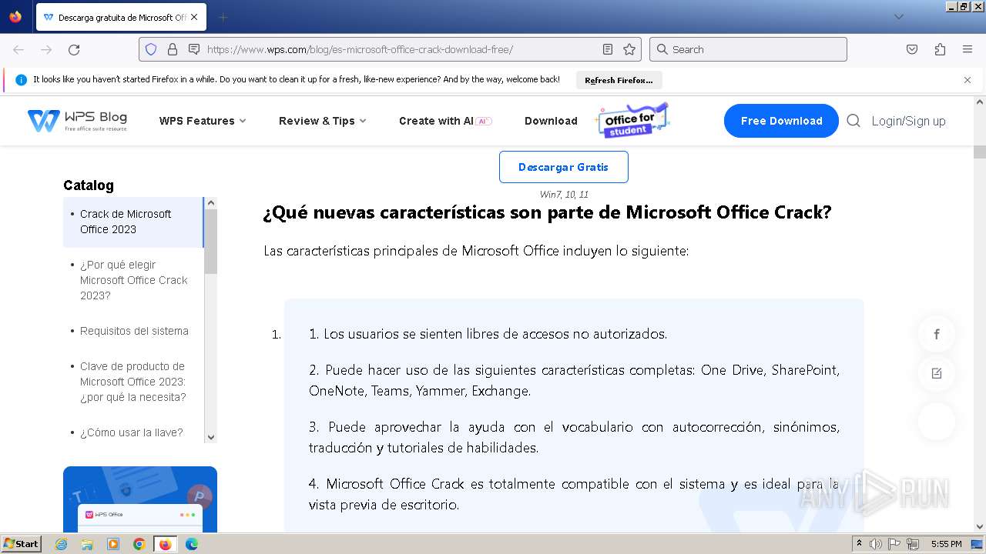
Task: Click catalog scrollbar up arrow
Action: pos(211,203)
